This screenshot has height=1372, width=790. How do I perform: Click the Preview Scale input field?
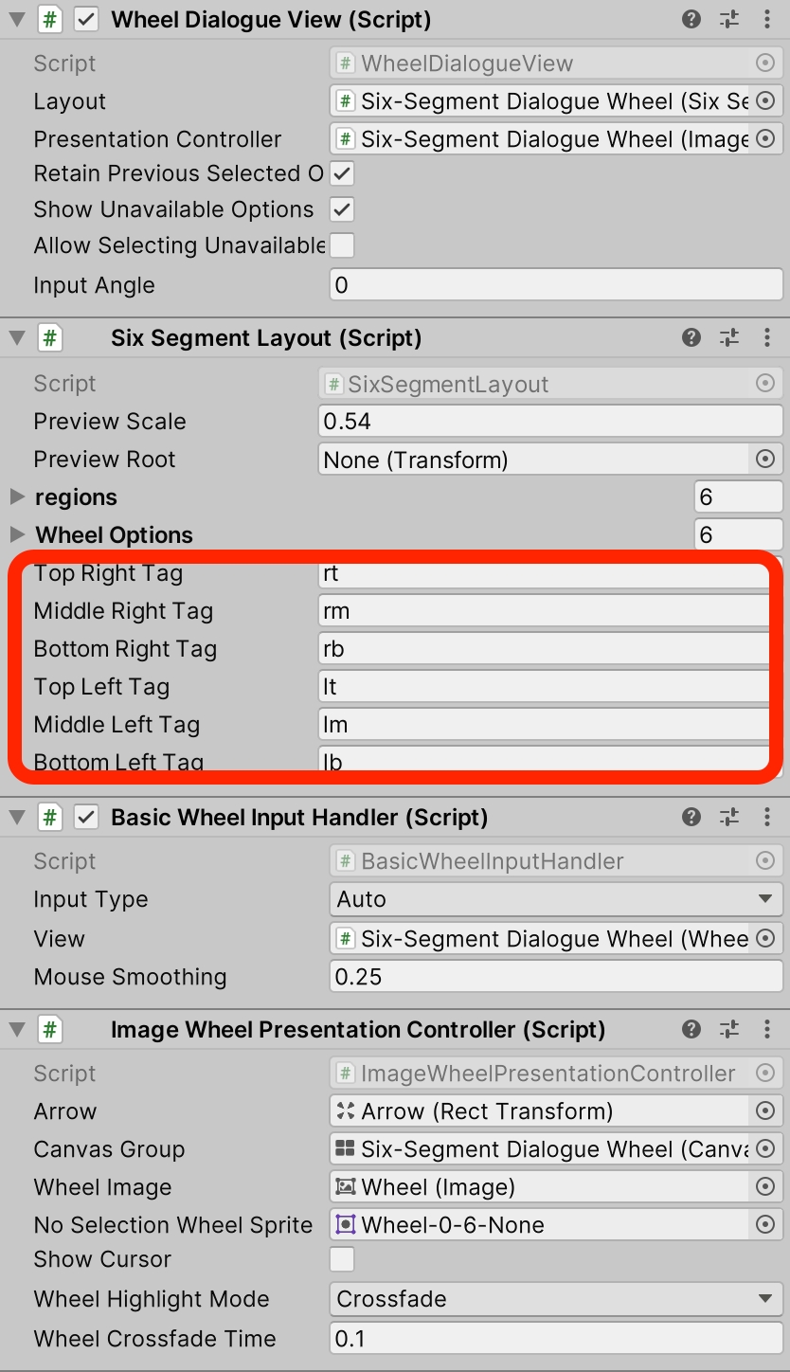click(549, 422)
